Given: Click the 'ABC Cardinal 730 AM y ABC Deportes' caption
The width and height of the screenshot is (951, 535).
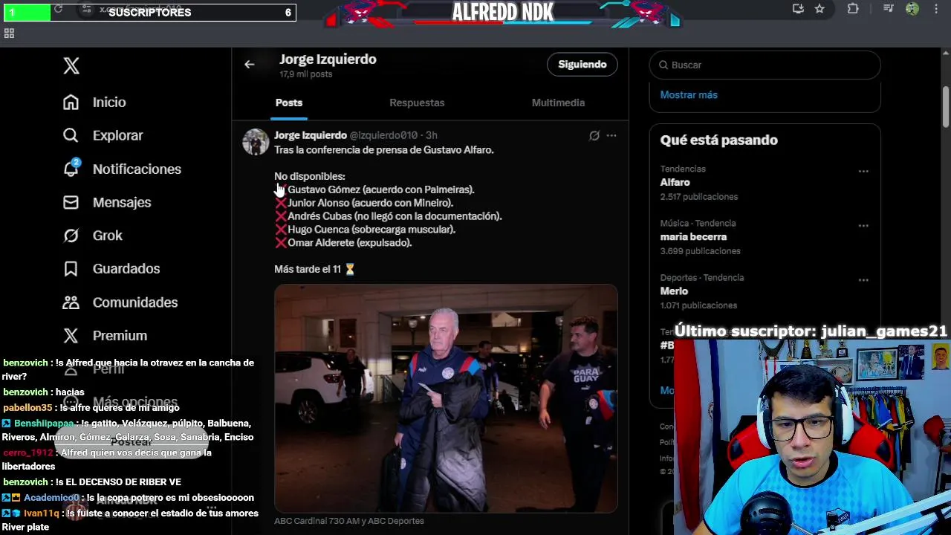Looking at the screenshot, I should (349, 521).
